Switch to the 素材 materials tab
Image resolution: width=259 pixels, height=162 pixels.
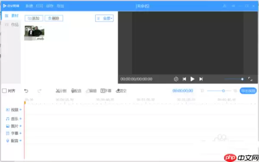coord(12,16)
